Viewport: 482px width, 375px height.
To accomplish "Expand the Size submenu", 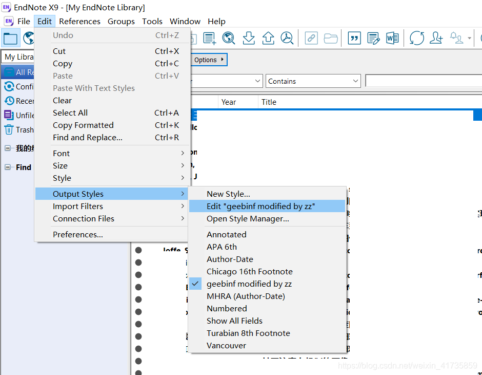I will pos(112,165).
